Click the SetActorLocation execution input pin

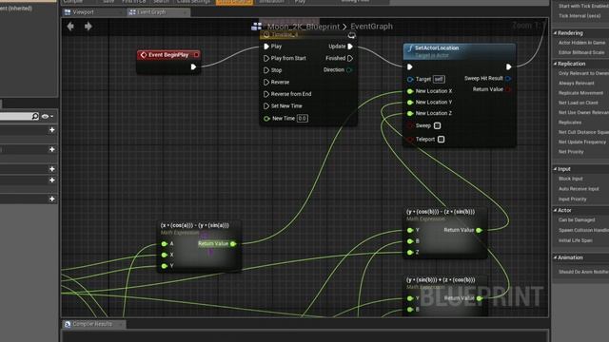[410, 66]
